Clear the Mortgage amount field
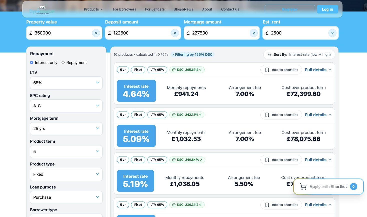The image size is (367, 217). click(x=254, y=33)
